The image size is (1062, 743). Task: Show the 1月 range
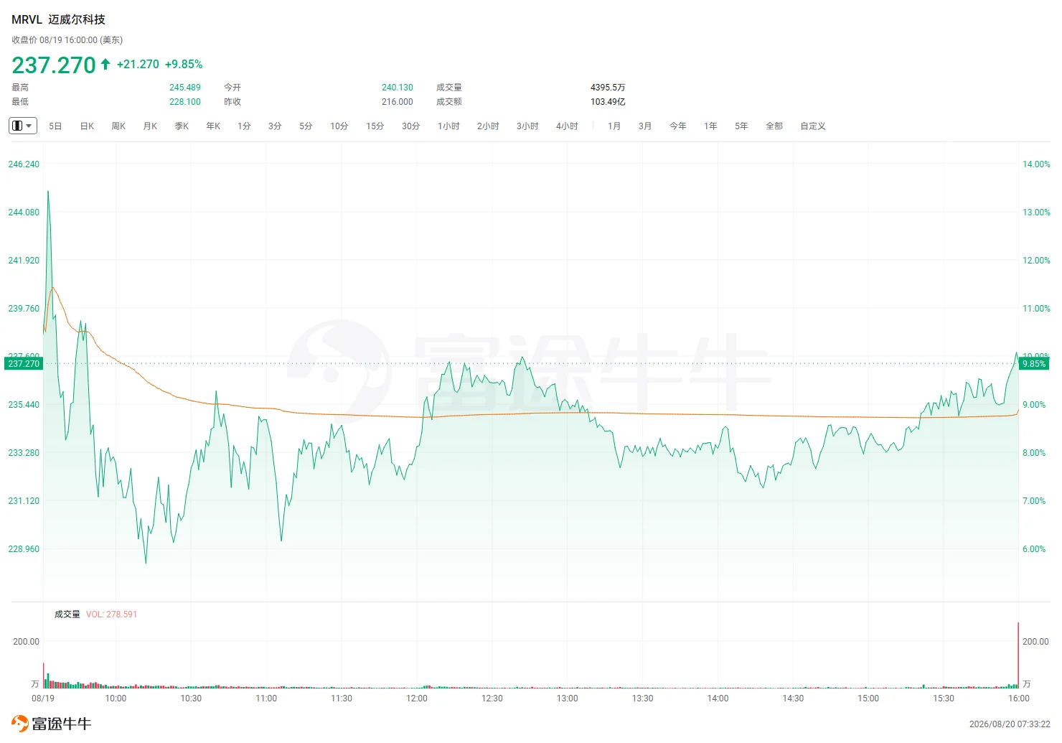click(x=614, y=126)
